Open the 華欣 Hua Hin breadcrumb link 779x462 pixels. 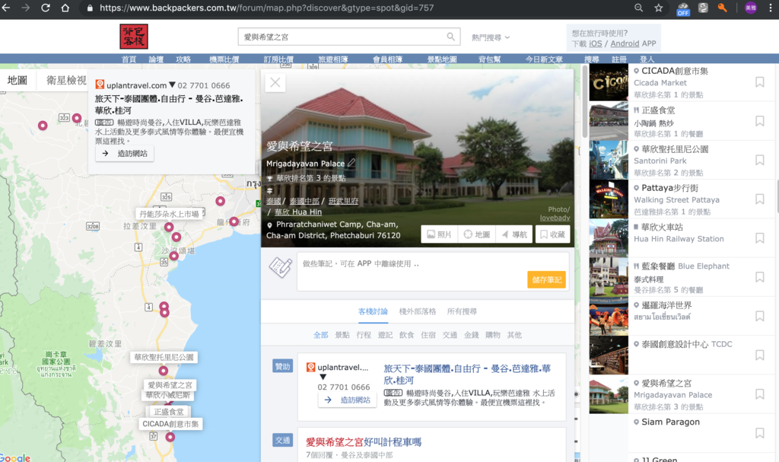click(298, 212)
